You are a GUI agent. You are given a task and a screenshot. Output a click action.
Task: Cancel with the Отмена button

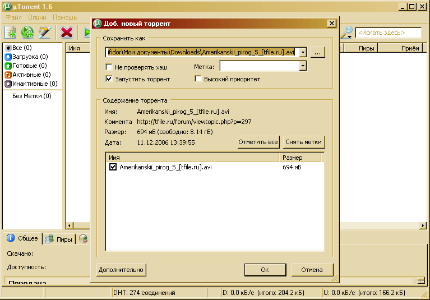pos(312,270)
